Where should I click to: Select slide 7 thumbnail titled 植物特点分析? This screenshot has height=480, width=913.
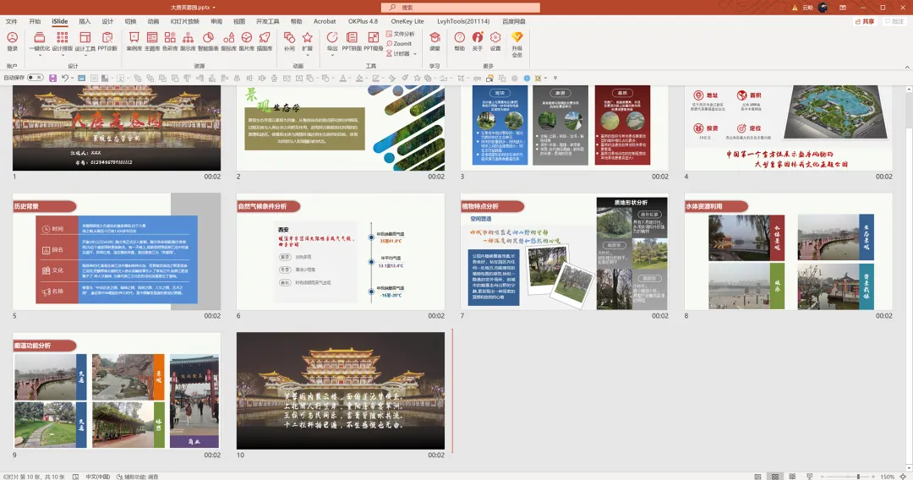point(564,251)
